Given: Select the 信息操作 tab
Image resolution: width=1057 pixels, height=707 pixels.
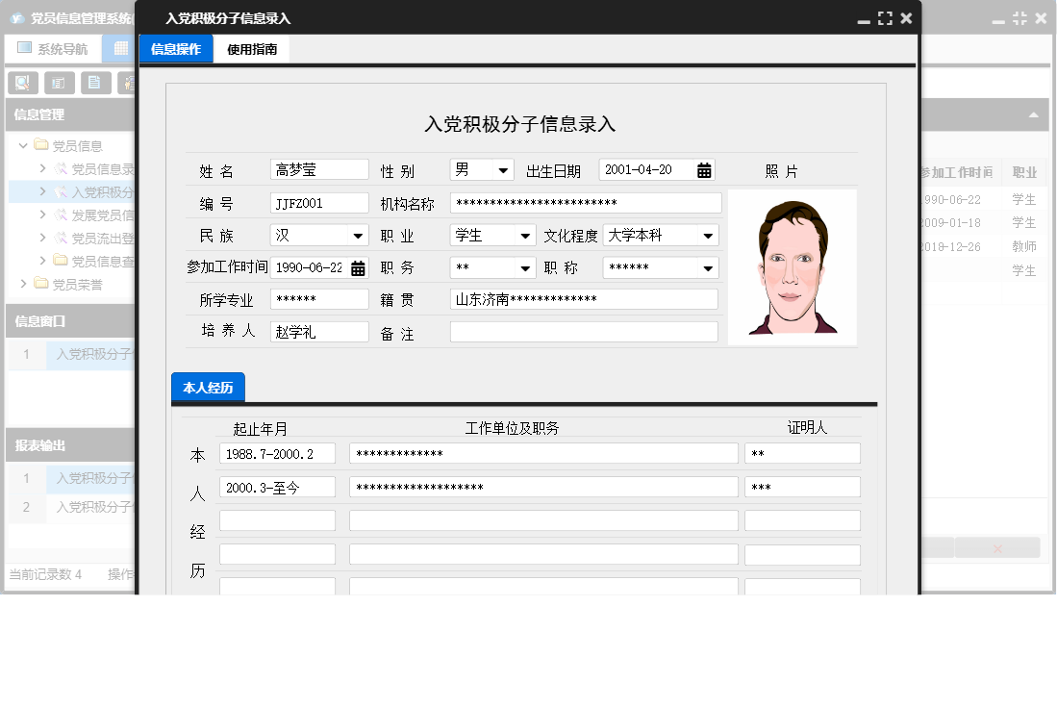Looking at the screenshot, I should (x=176, y=49).
